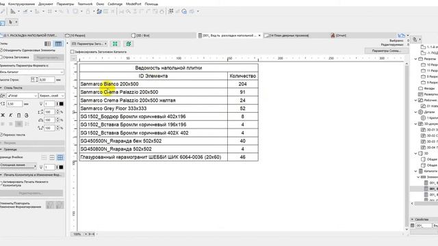The height and width of the screenshot is (246, 438).
Task: Open the Весь Каталог dropdown
Action: tap(31, 72)
